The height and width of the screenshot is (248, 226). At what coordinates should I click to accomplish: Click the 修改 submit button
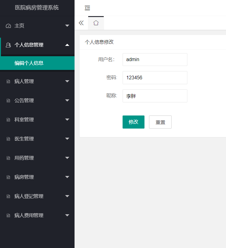tap(134, 122)
